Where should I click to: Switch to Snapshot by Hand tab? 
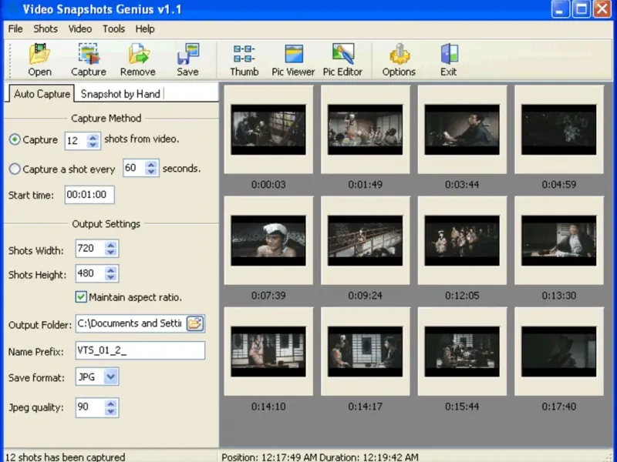[120, 94]
